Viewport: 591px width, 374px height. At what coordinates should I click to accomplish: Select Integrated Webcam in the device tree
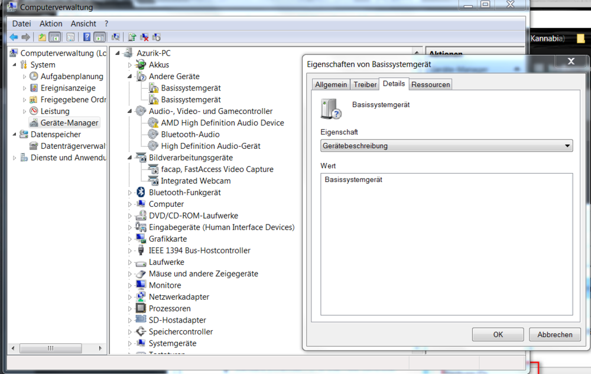coord(196,181)
